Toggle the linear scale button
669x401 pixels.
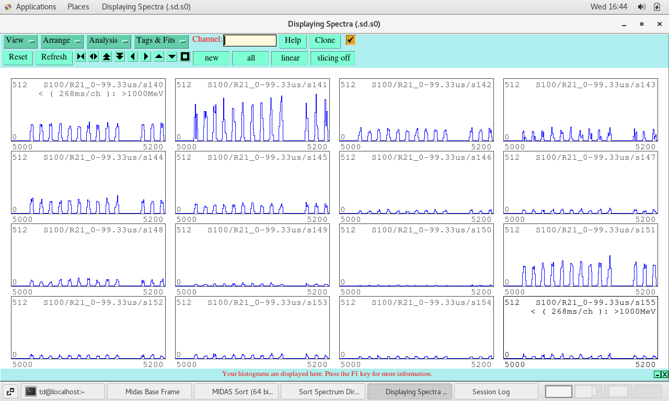pyautogui.click(x=290, y=58)
